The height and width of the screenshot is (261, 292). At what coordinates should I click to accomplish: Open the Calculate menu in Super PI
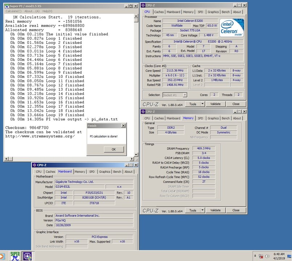[13, 11]
